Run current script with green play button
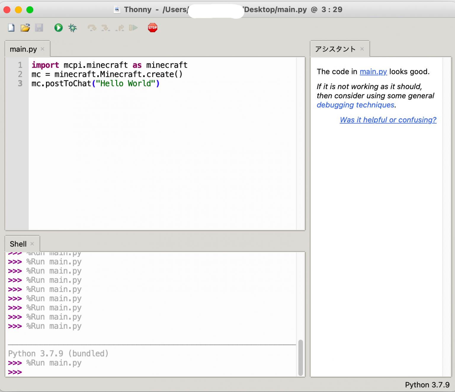Viewport: 455px width, 392px height. [x=58, y=28]
